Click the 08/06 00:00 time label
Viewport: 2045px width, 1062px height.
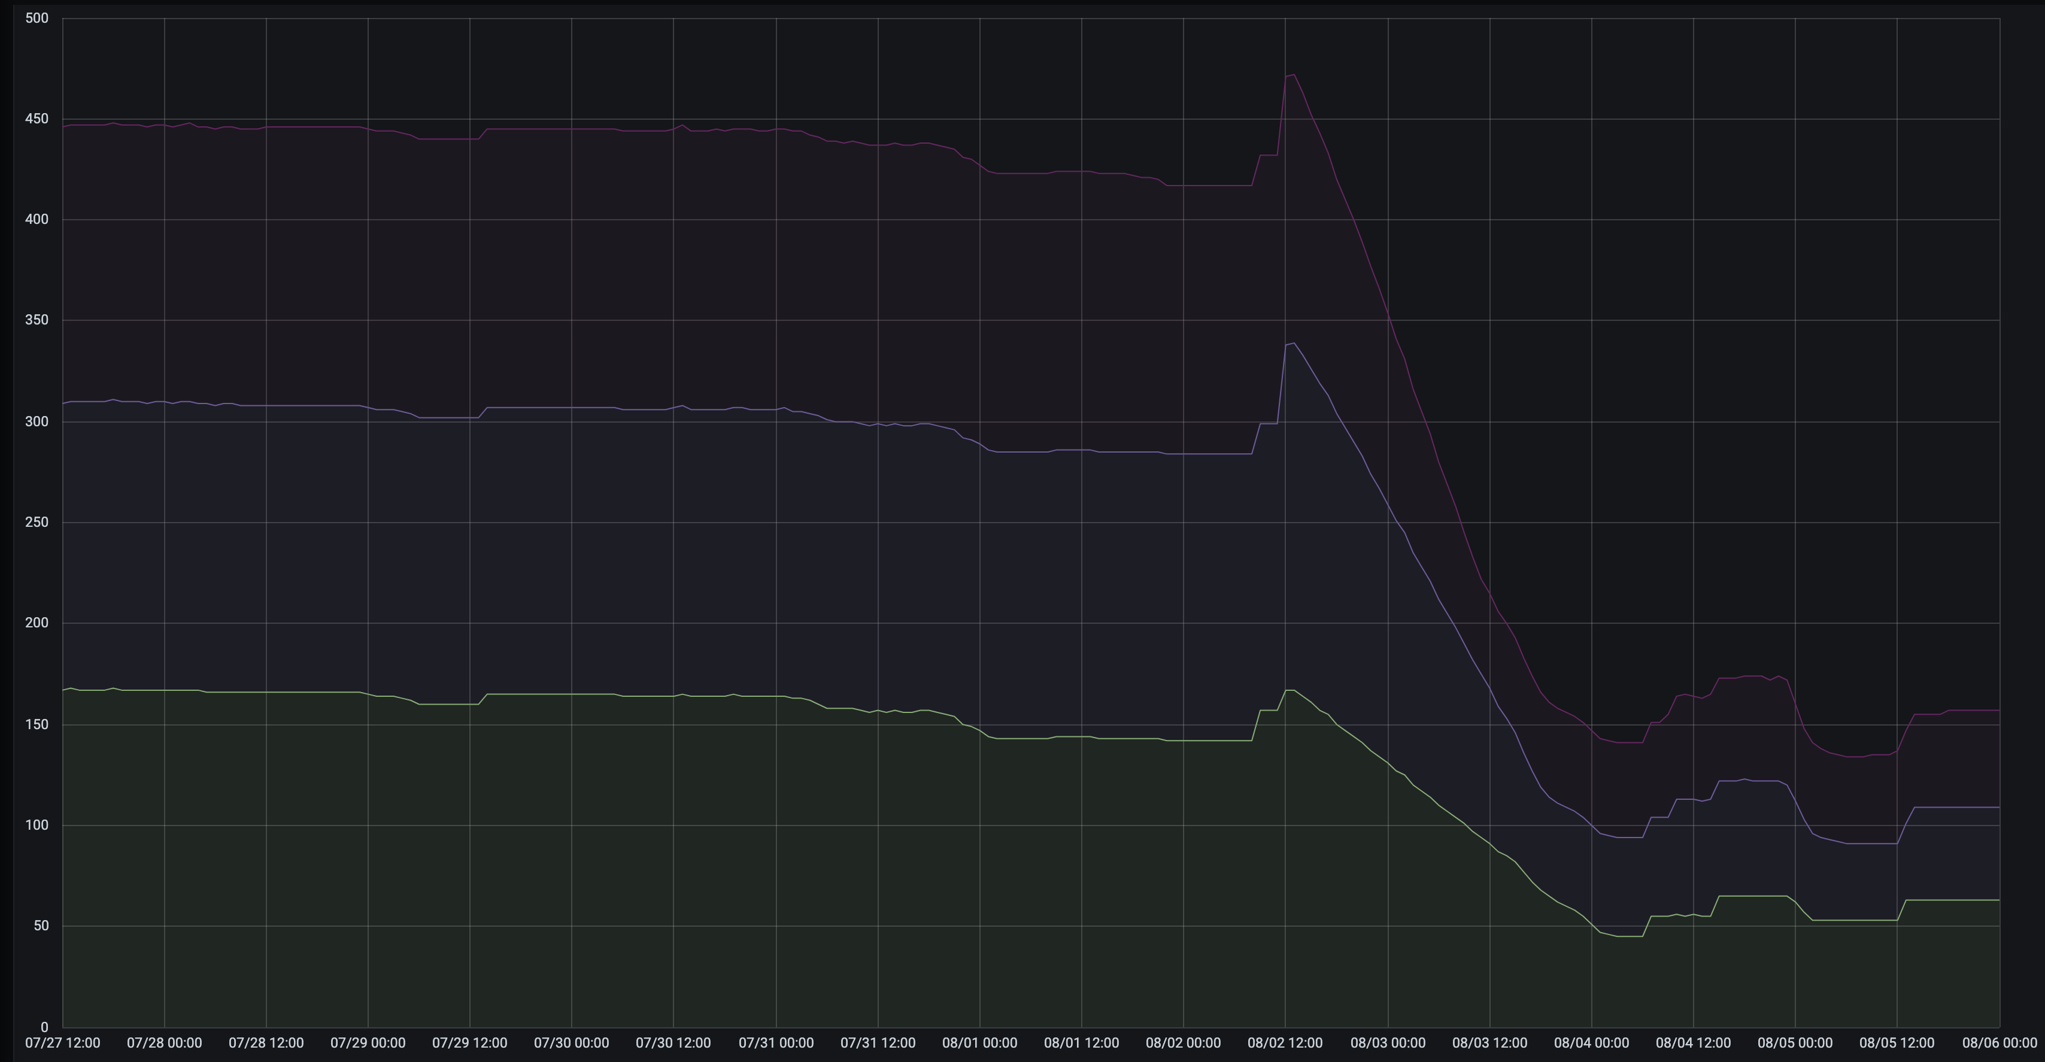(x=2001, y=1043)
